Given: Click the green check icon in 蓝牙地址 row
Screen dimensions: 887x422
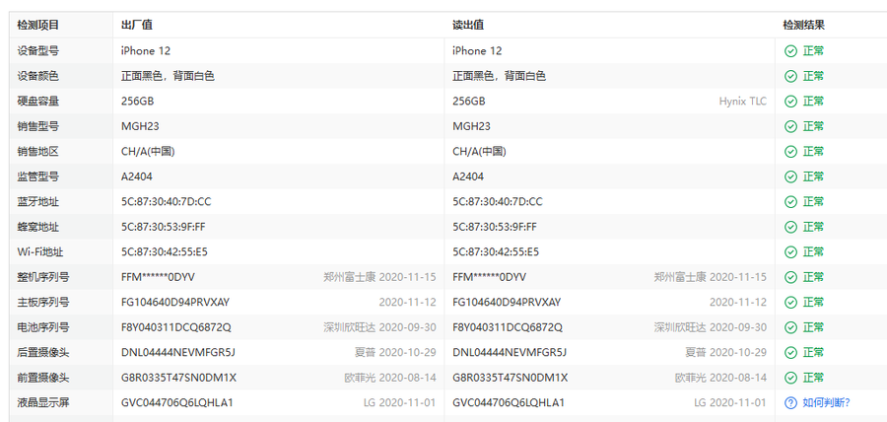Looking at the screenshot, I should click(790, 202).
